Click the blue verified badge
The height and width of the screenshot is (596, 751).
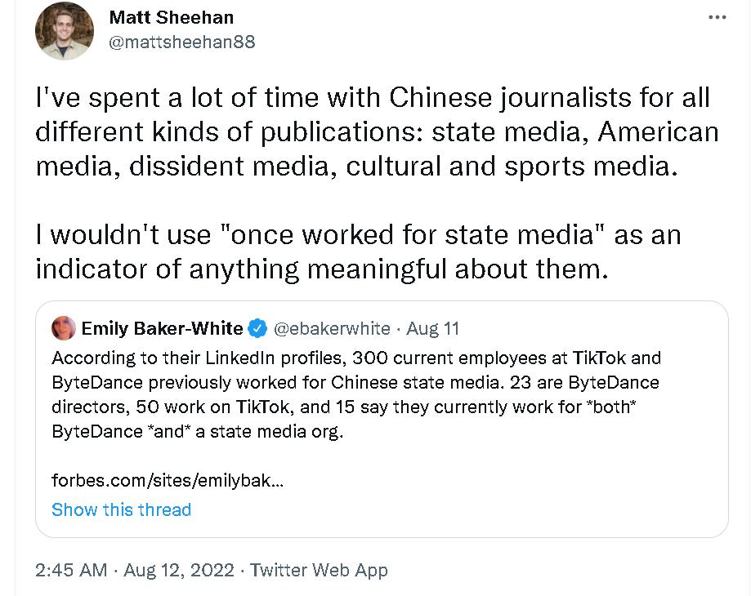tap(257, 329)
